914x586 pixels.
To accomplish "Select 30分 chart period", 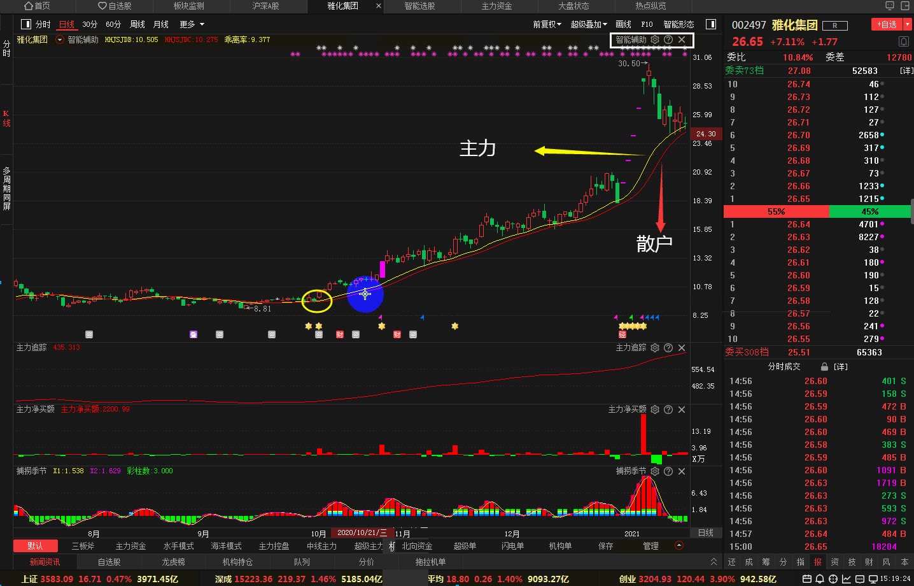I will pyautogui.click(x=90, y=24).
